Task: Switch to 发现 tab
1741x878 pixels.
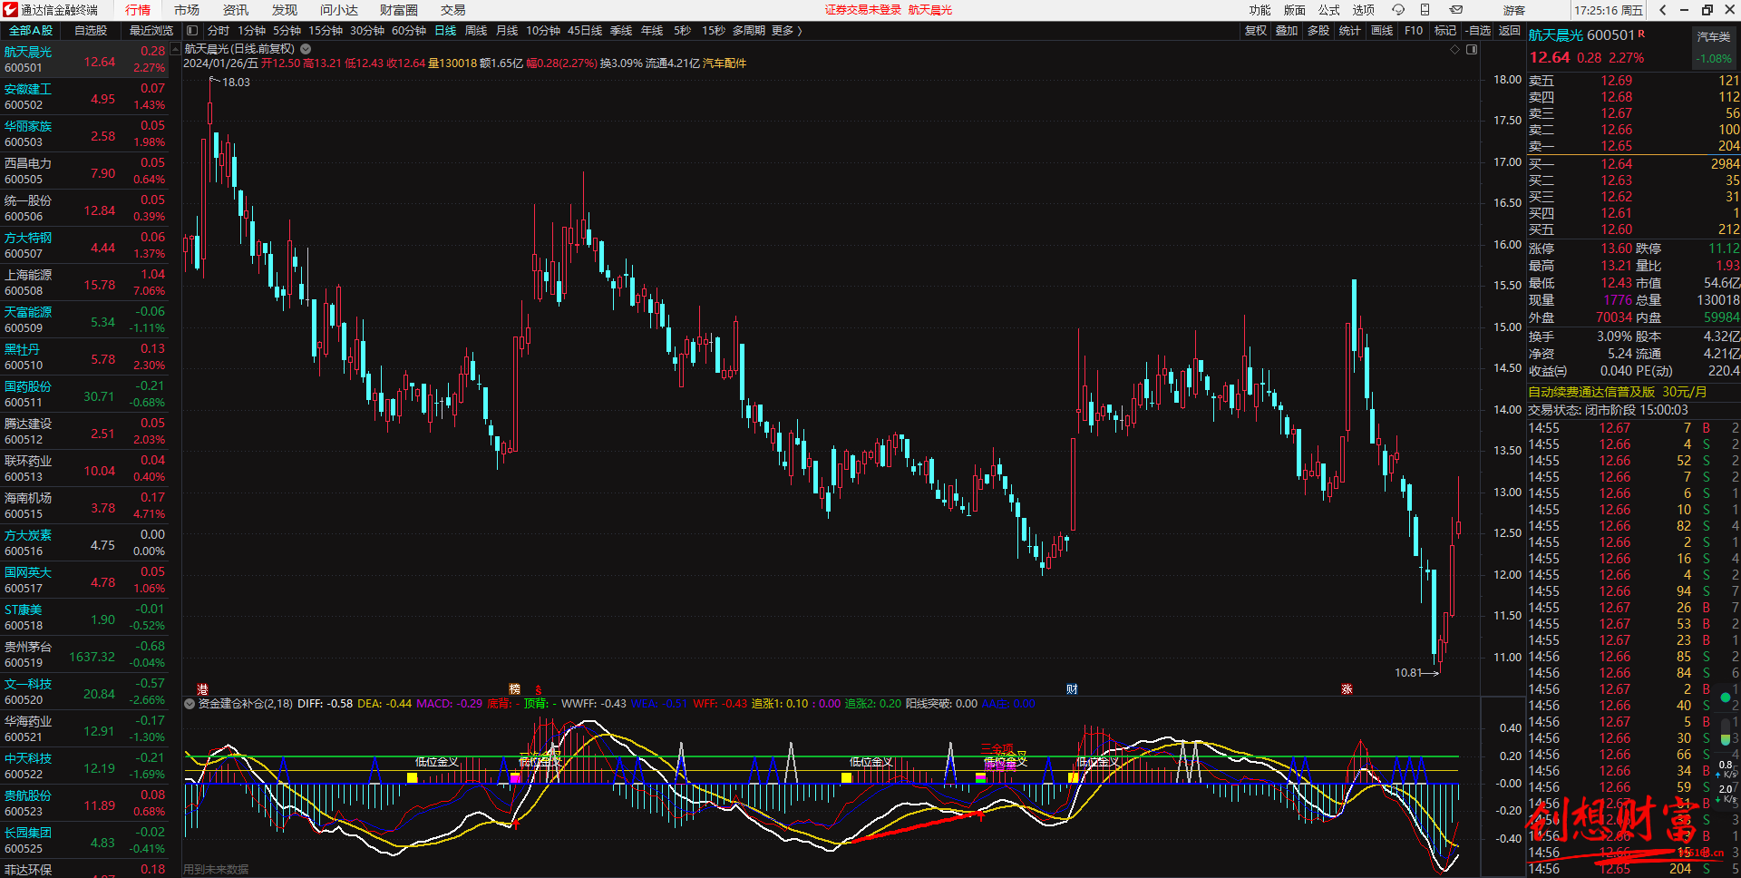Action: 285,10
